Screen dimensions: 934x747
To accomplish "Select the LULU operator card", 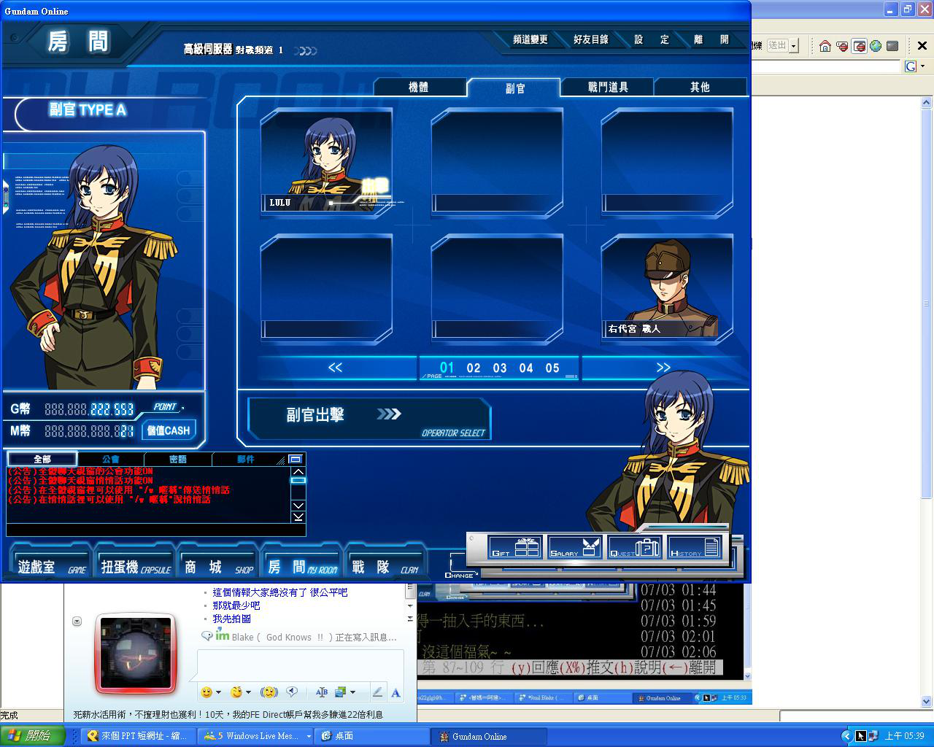I will [326, 163].
